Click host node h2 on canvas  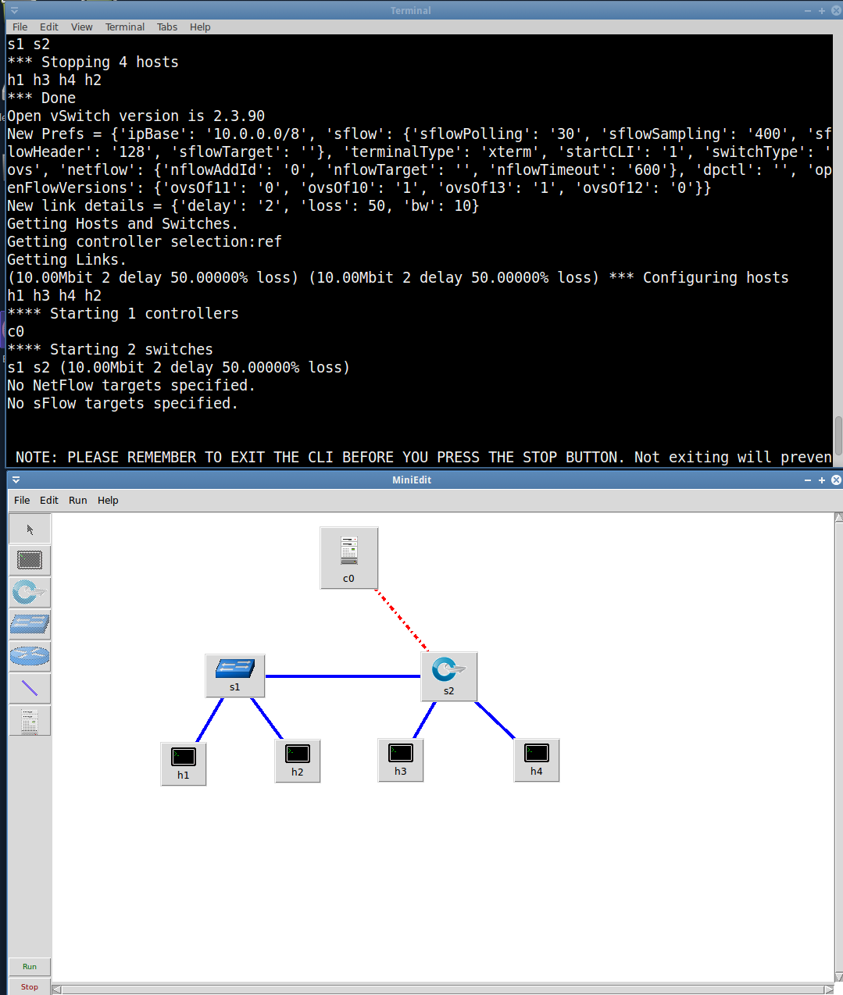point(298,760)
